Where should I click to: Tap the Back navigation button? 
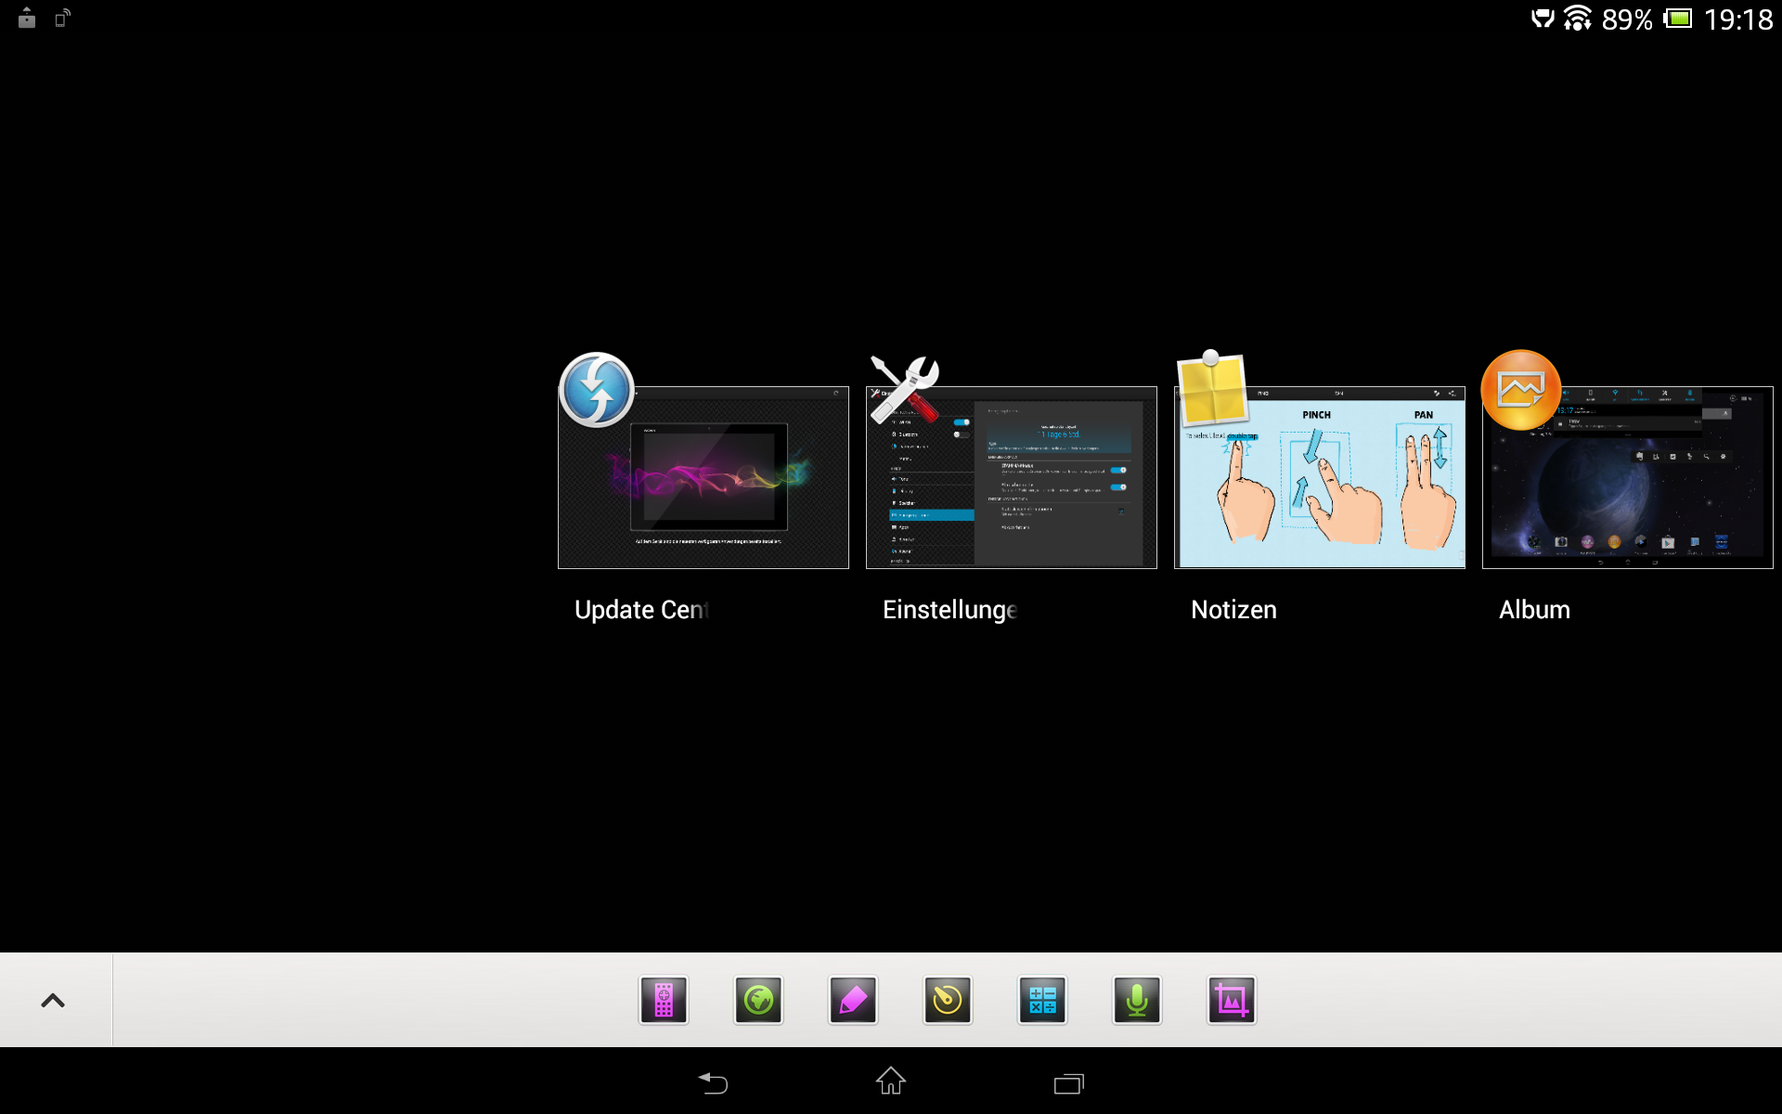[713, 1082]
